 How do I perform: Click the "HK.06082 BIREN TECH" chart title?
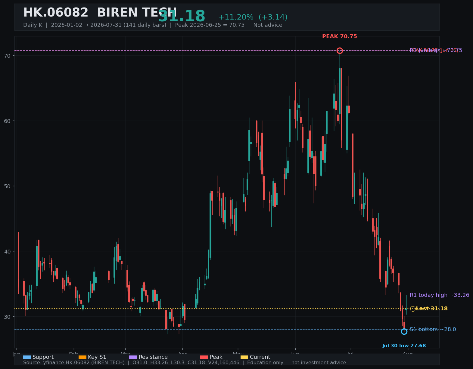(x=100, y=13)
